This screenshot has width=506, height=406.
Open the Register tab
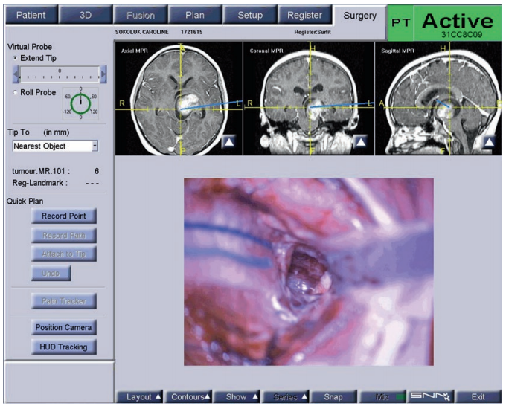[304, 15]
